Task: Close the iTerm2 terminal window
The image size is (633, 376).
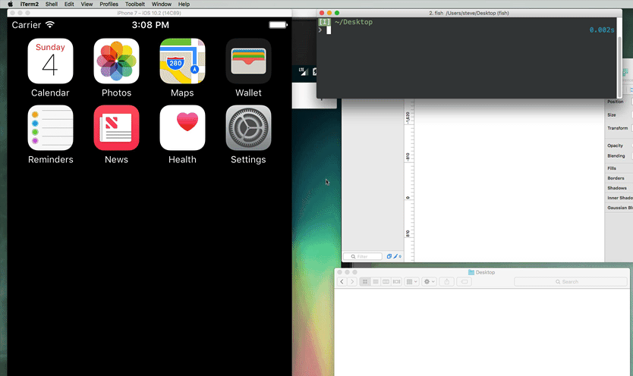Action: 322,13
